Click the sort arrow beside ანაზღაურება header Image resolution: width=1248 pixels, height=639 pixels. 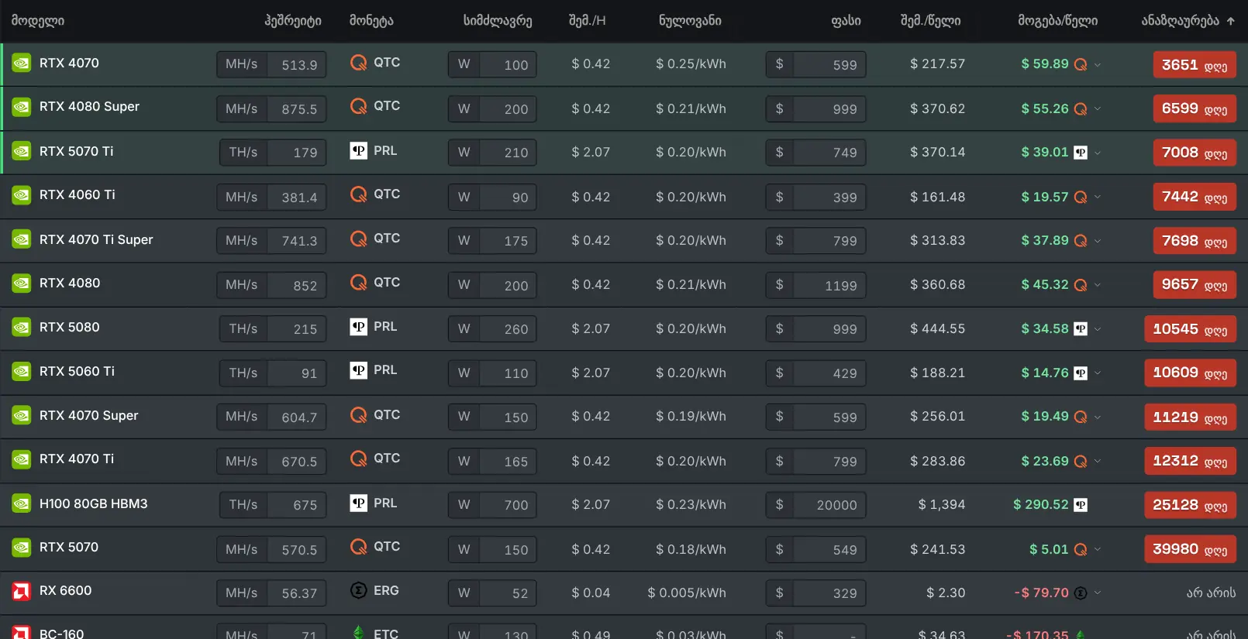click(x=1230, y=21)
